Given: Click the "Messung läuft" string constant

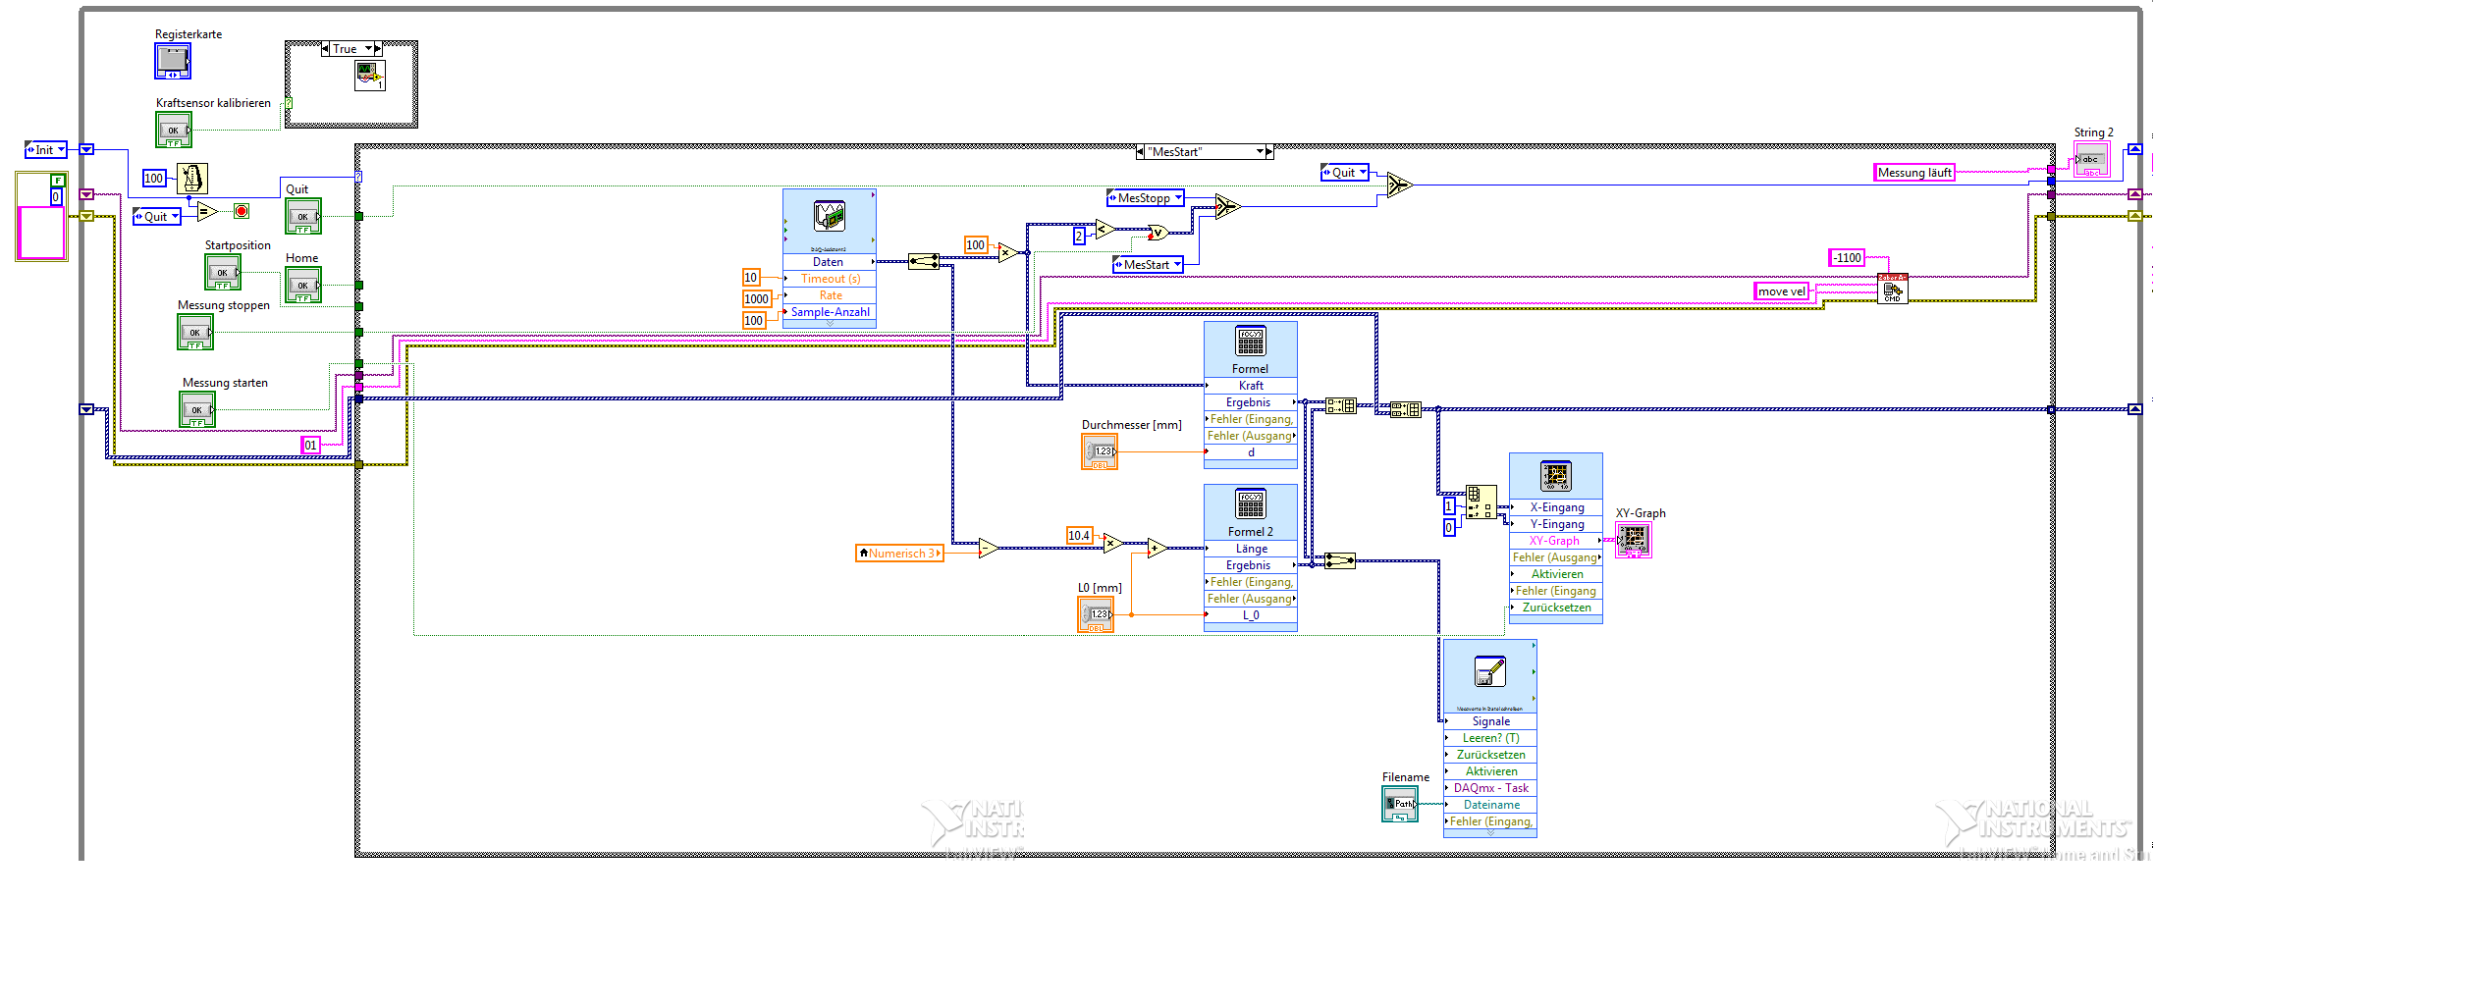Looking at the screenshot, I should coord(1914,173).
